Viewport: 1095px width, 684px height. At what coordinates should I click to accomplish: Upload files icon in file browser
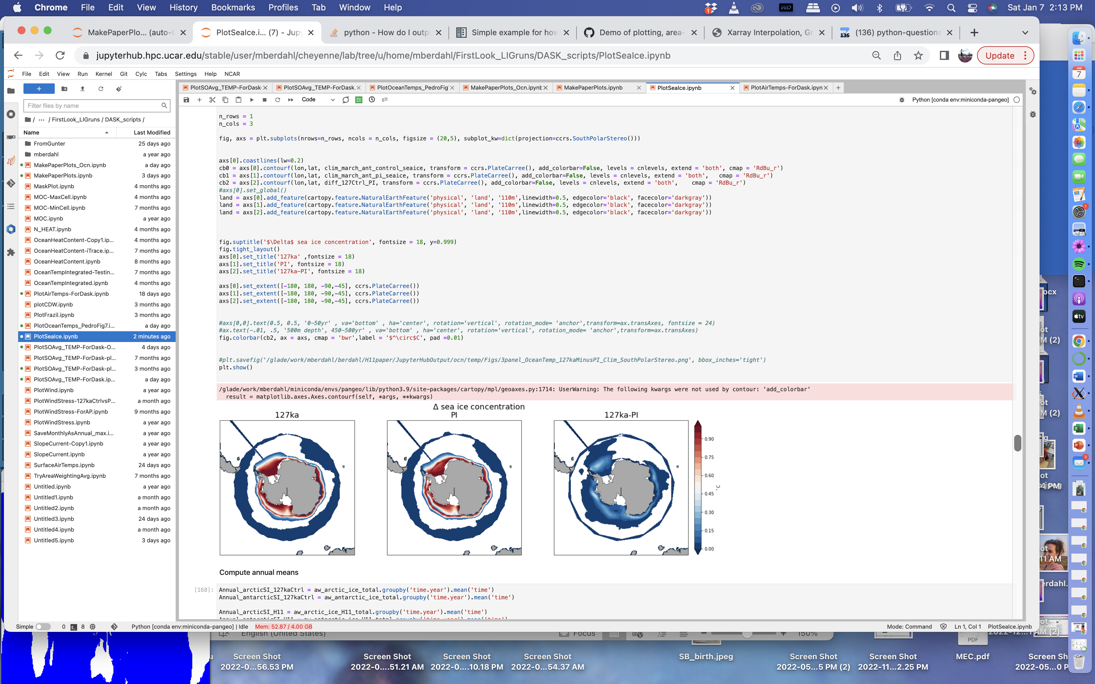click(82, 89)
